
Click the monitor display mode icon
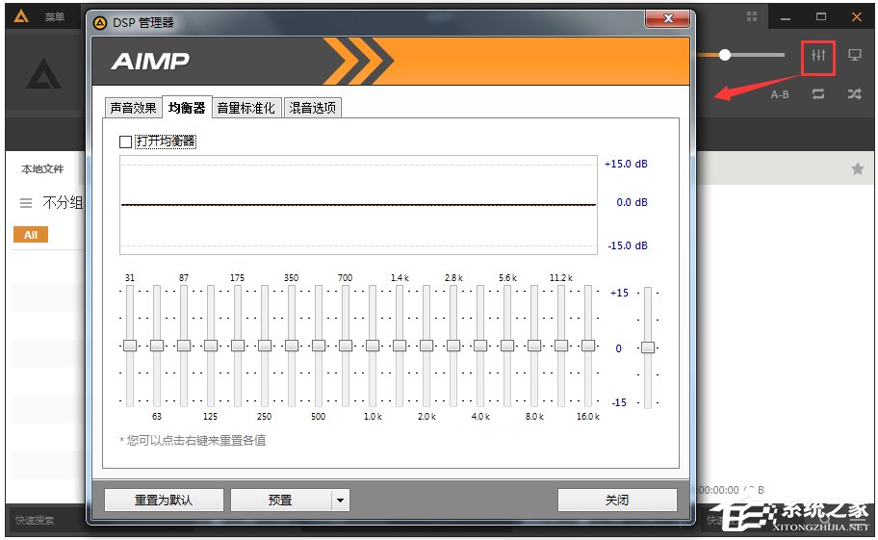(x=854, y=56)
